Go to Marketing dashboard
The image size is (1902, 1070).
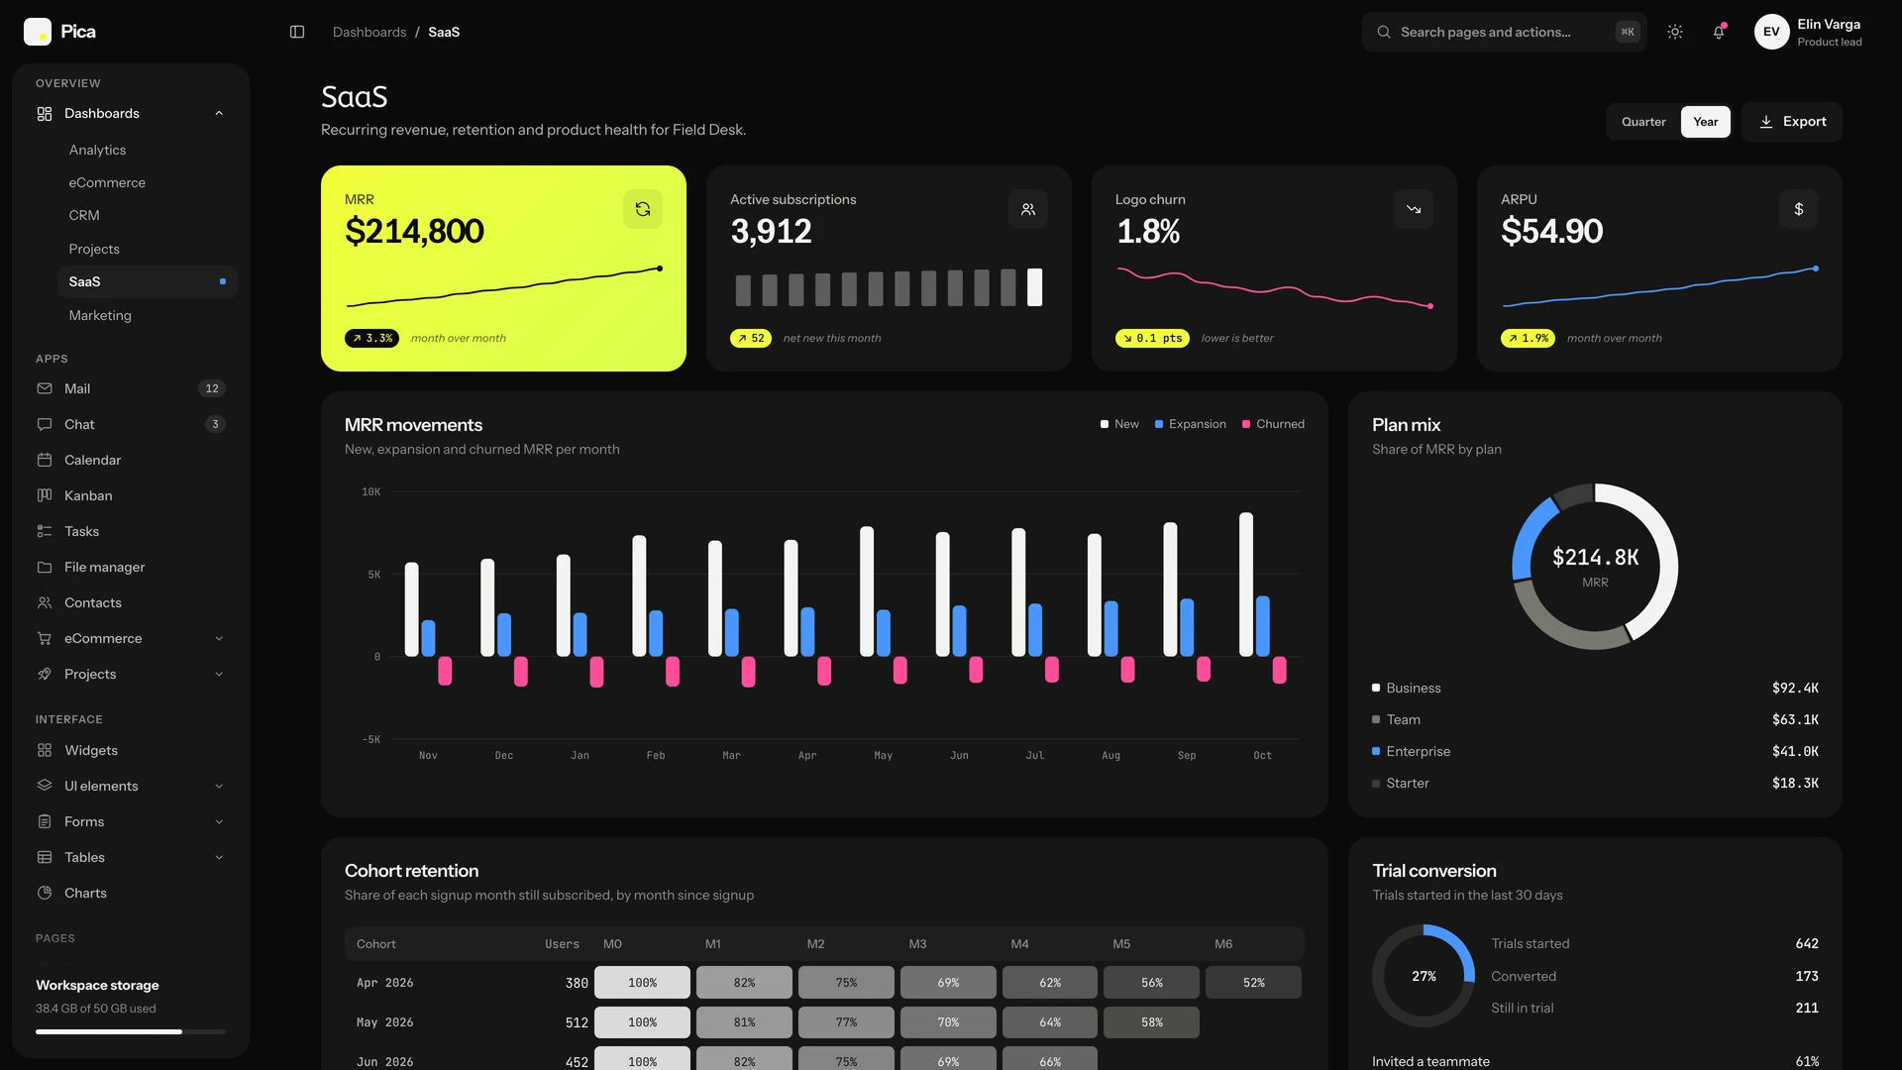click(x=147, y=315)
